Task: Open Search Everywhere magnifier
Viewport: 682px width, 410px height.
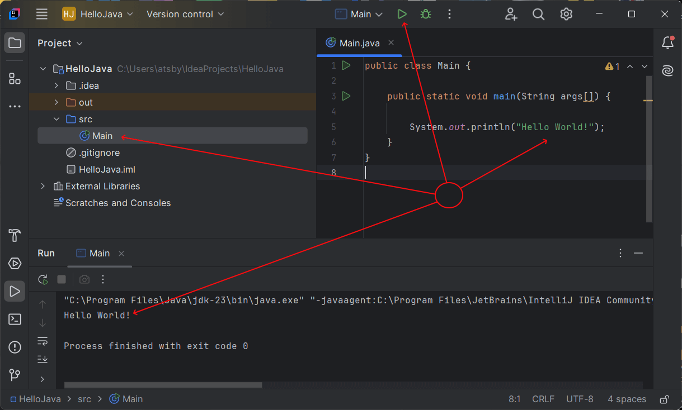Action: (538, 14)
